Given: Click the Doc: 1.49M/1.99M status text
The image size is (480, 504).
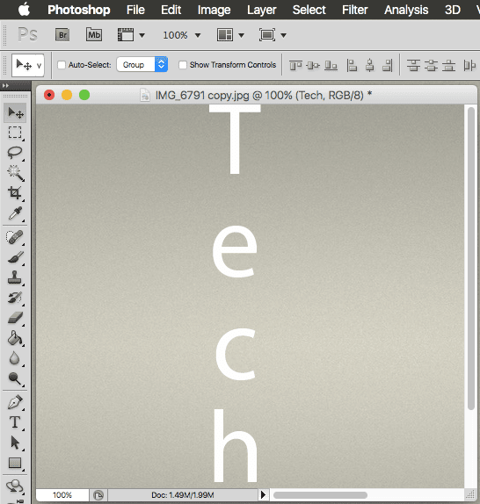Looking at the screenshot, I should (x=182, y=495).
